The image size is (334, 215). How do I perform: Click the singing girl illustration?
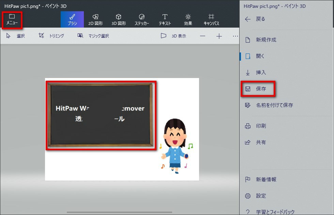(x=175, y=146)
